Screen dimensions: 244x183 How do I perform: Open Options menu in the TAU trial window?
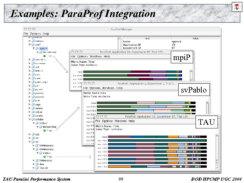(107, 121)
